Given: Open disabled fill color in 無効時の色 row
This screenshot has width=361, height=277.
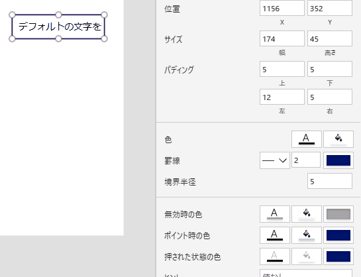Looking at the screenshot, I should [x=307, y=214].
